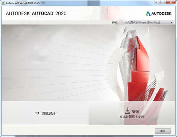Click the 在此计算机上安装 subtitle text

pyautogui.click(x=132, y=117)
